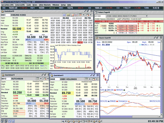Click the layout window icon in Quotation#0 toolbar
Viewport: 164px width, 123px height.
pos(80,15)
